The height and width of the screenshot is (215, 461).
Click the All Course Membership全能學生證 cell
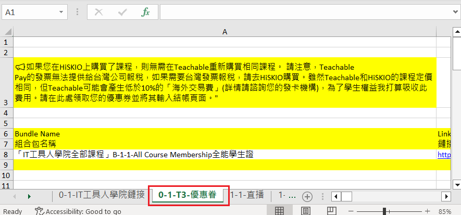pos(225,155)
